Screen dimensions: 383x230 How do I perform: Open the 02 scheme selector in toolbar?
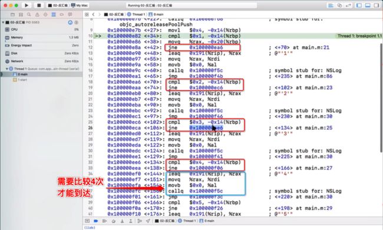coord(58,5)
